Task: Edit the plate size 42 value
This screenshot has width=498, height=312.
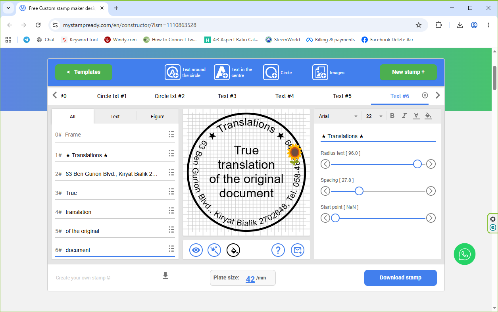Action: coord(250,279)
